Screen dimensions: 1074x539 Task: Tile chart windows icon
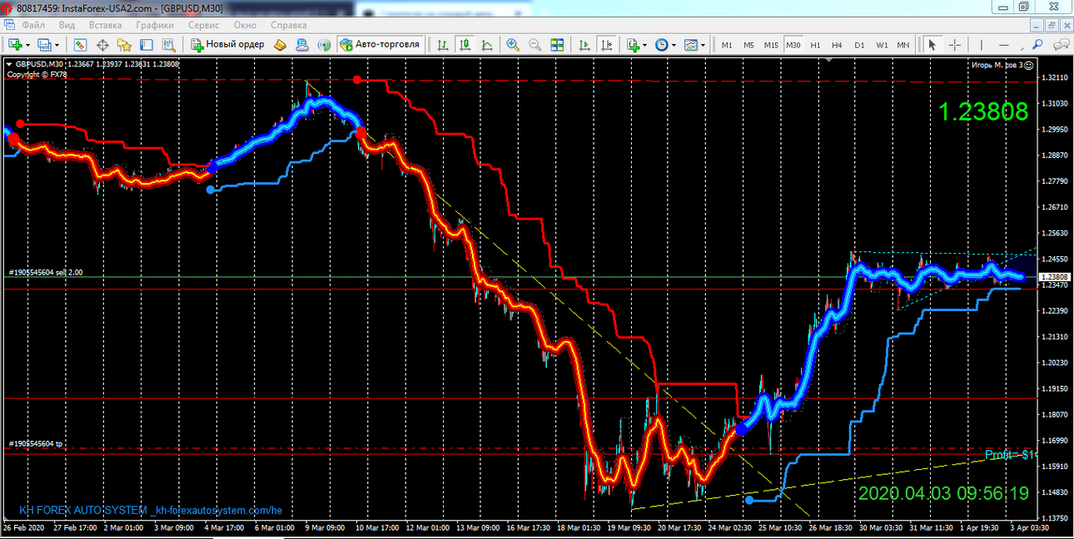[x=557, y=45]
